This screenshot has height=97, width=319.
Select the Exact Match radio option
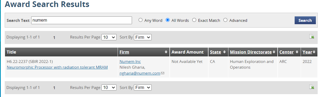(x=194, y=20)
